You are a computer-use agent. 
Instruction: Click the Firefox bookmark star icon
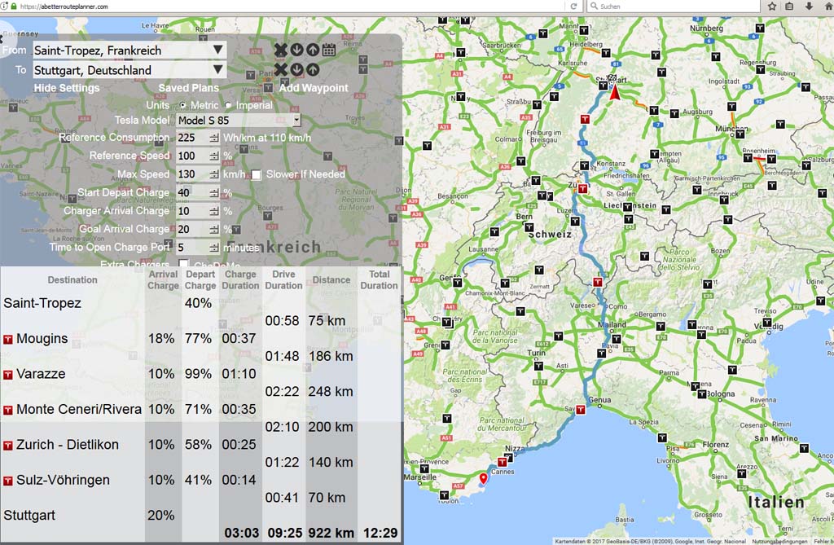(x=771, y=7)
